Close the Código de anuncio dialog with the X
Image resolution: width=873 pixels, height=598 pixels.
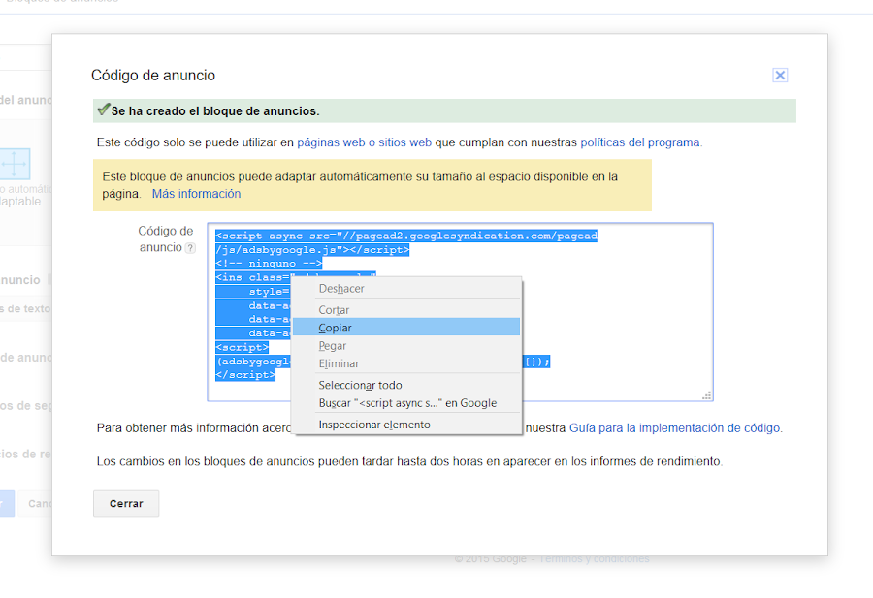pos(780,75)
